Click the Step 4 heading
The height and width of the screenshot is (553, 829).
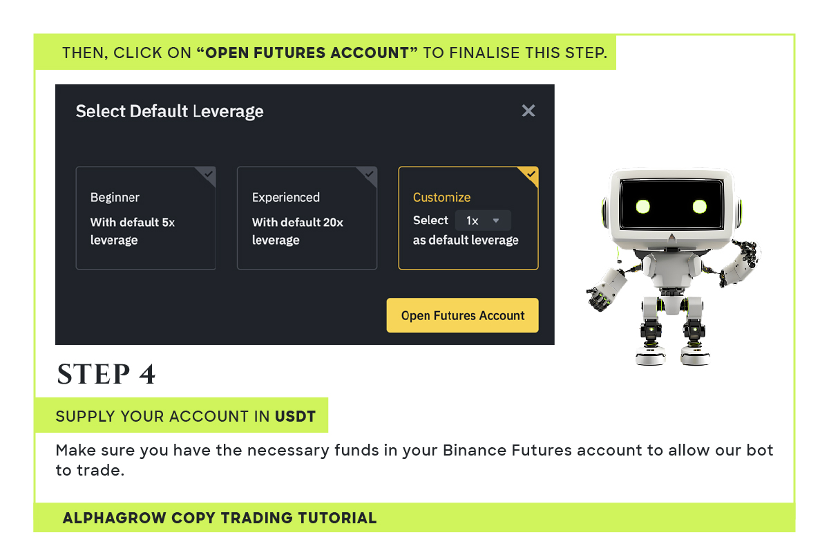[x=106, y=374]
